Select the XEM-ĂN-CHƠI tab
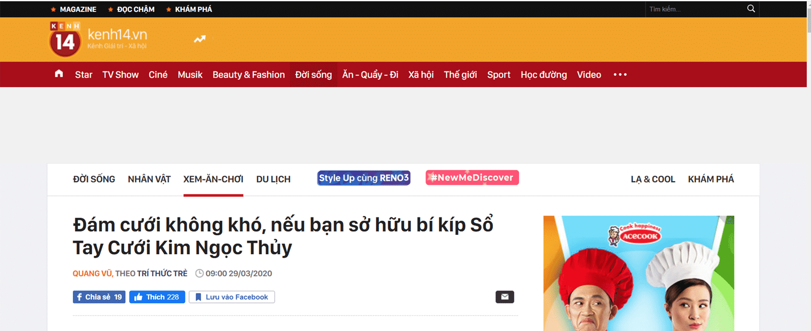Screen dimensions: 811x331 (213, 179)
